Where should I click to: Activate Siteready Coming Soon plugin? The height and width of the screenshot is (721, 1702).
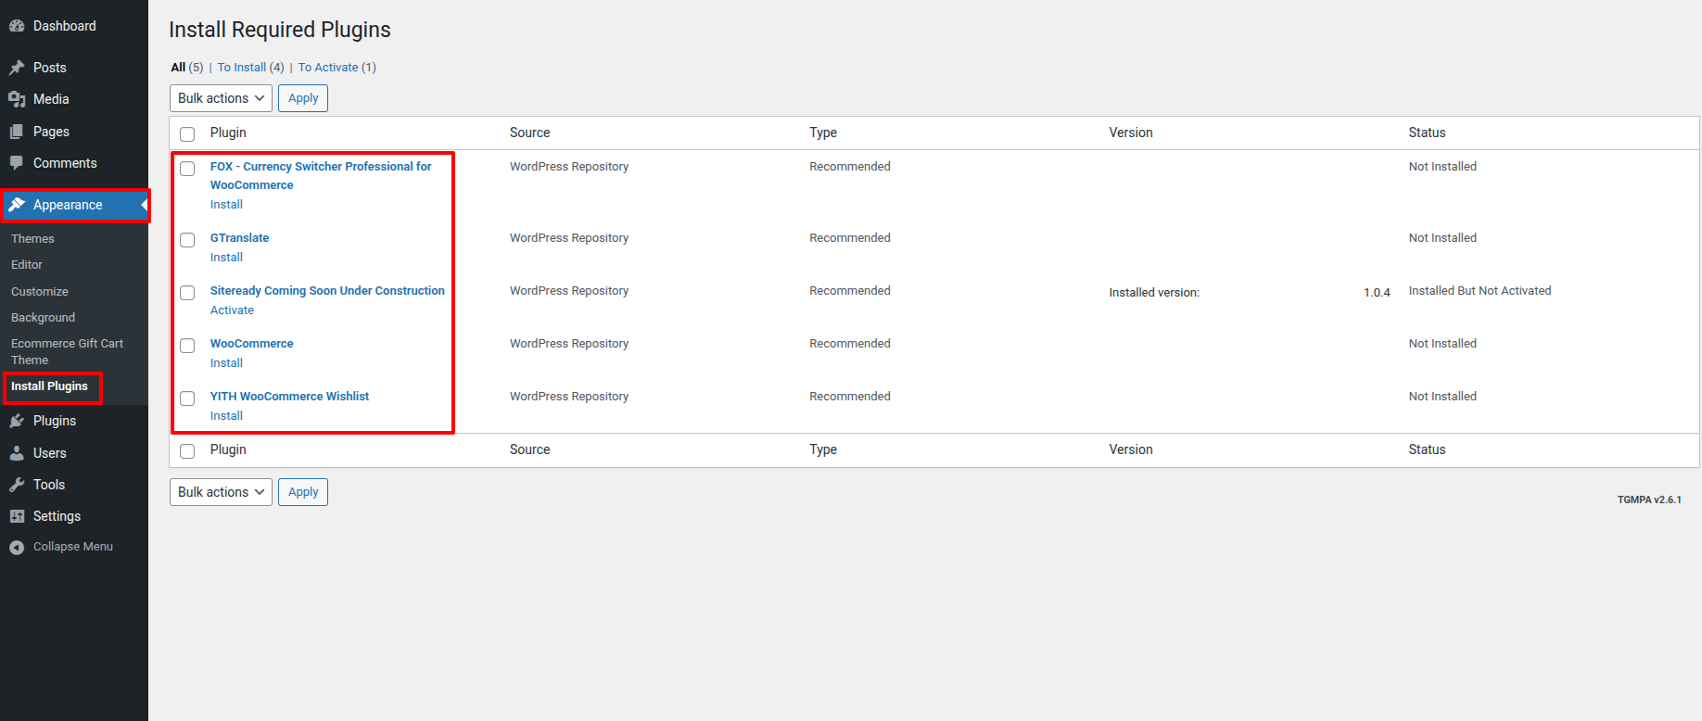(232, 310)
